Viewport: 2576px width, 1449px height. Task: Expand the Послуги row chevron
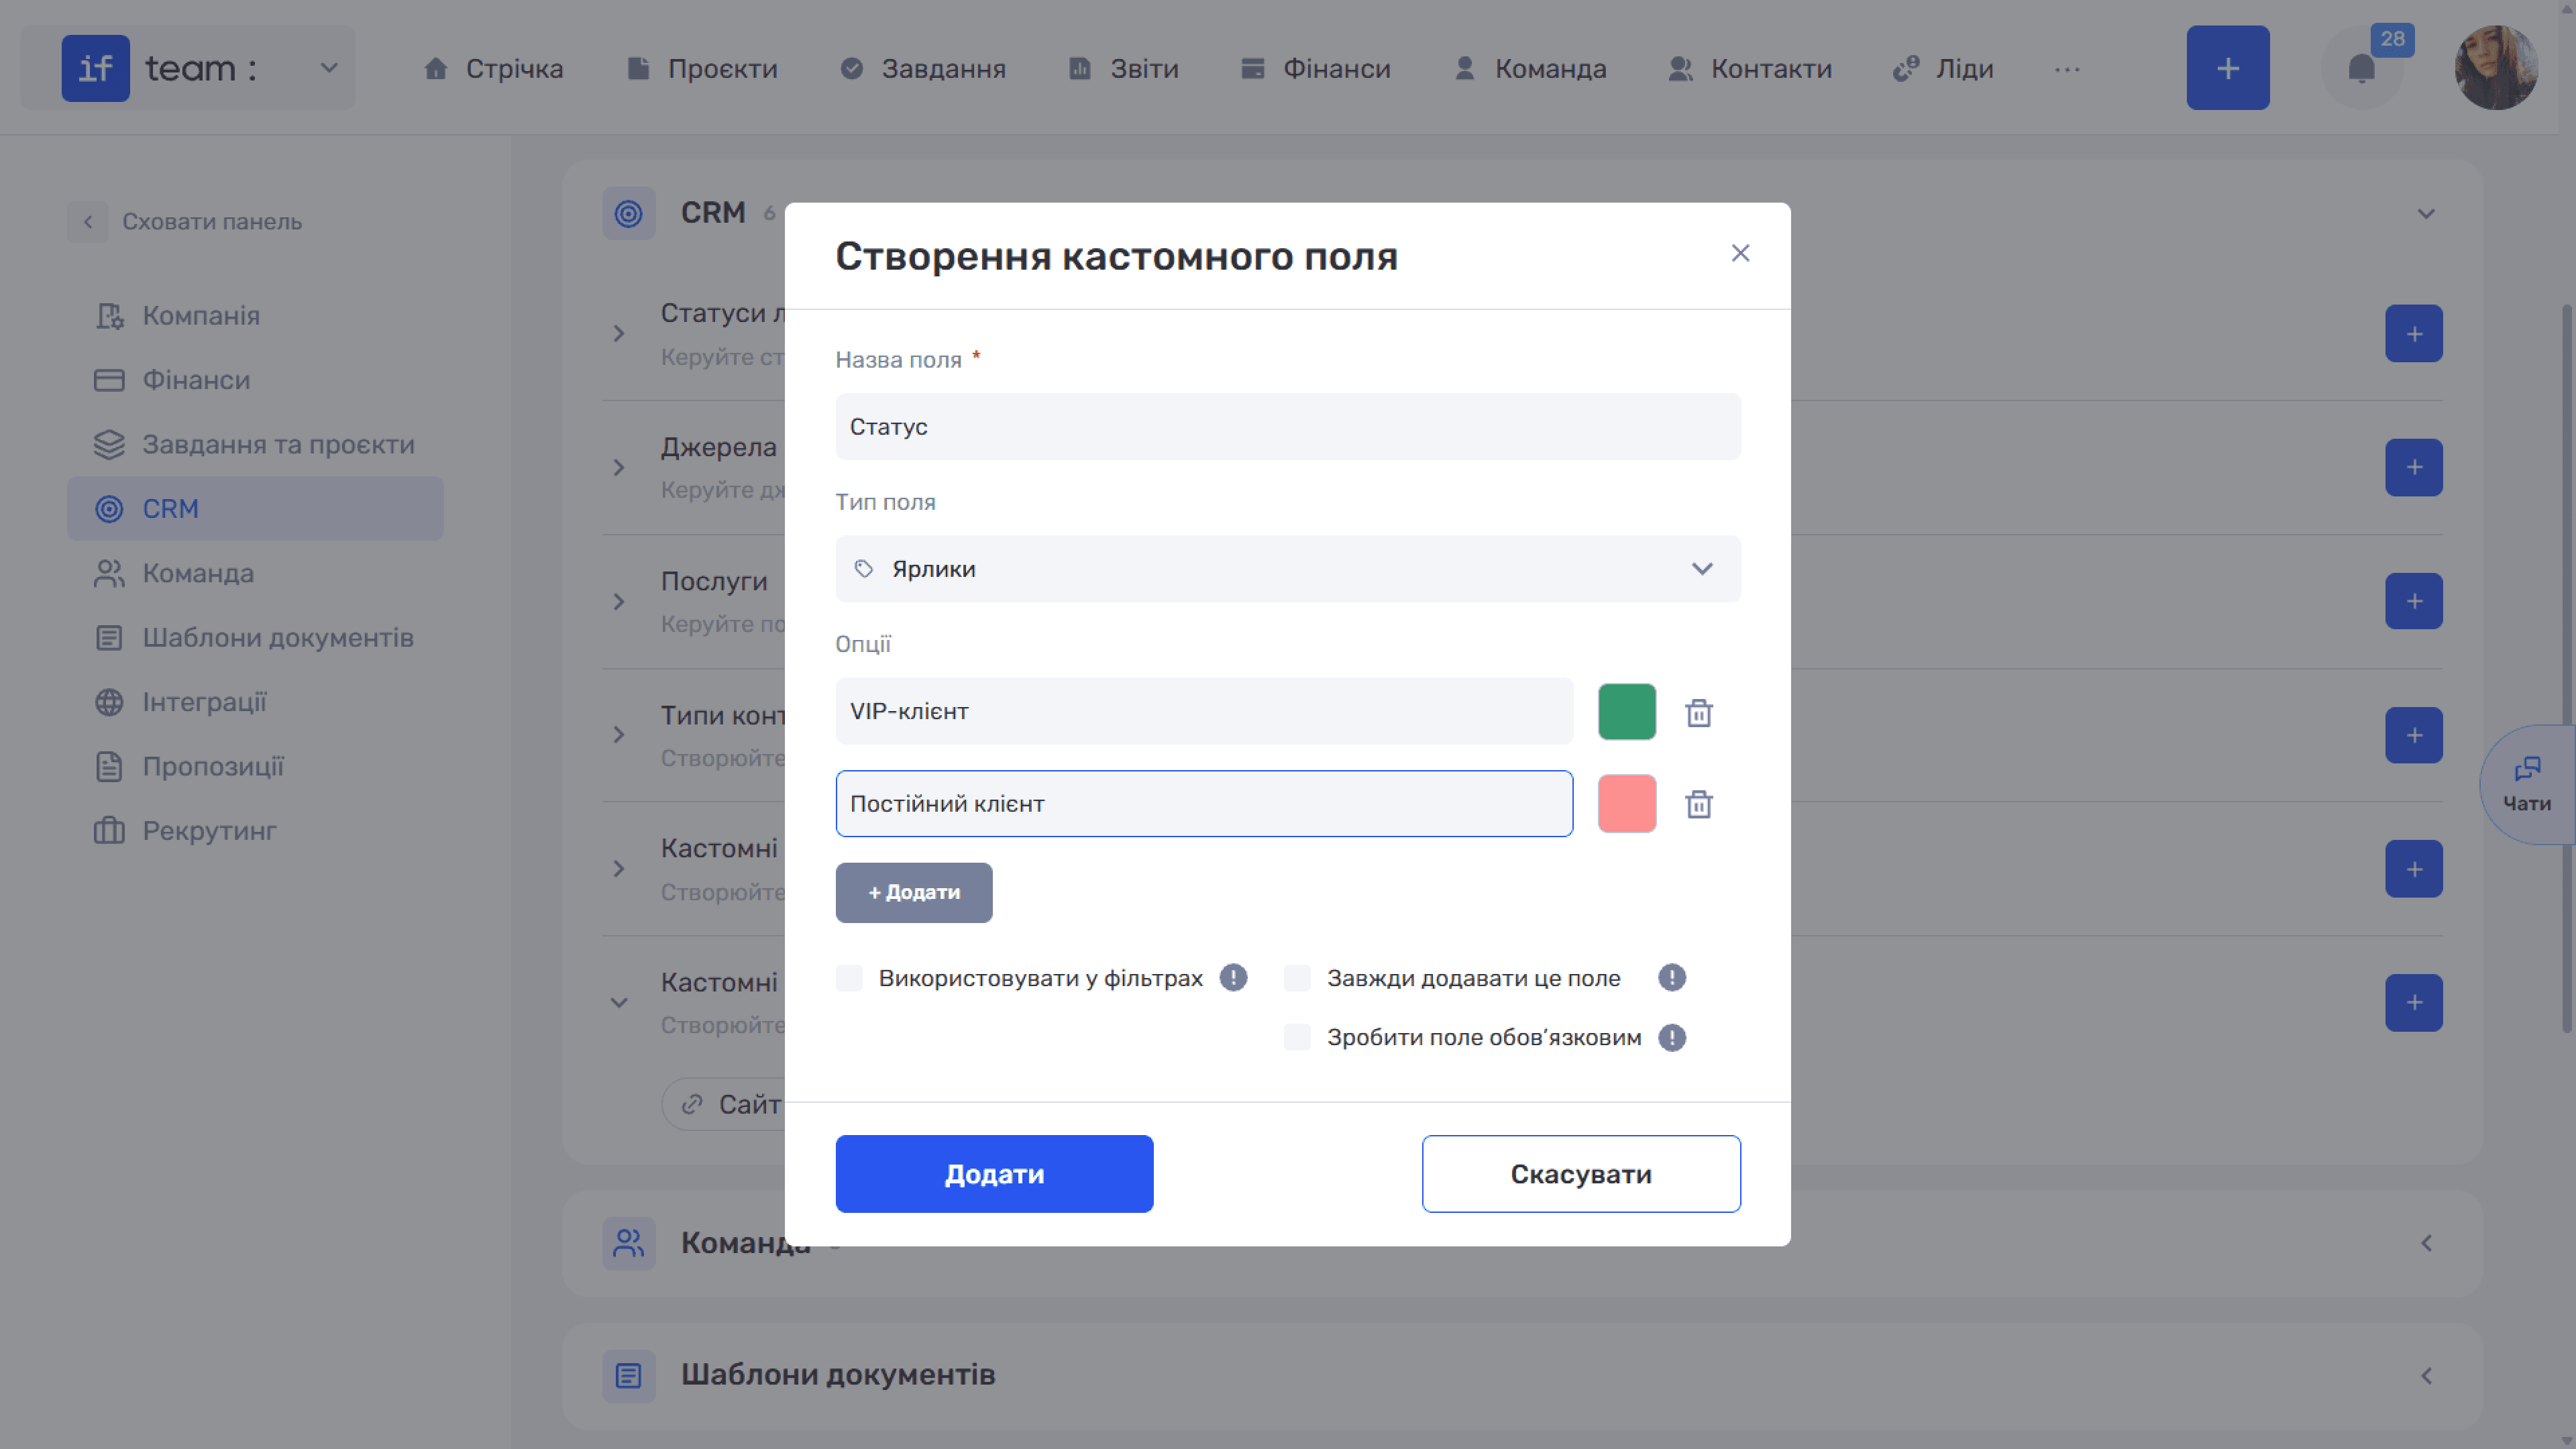(619, 602)
